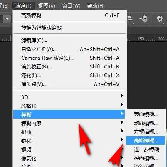Expand the 模糊画廊 submenu
The height and width of the screenshot is (167, 167).
[x=70, y=123]
